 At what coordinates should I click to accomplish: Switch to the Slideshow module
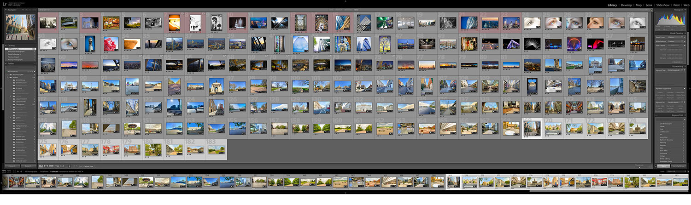(x=663, y=5)
